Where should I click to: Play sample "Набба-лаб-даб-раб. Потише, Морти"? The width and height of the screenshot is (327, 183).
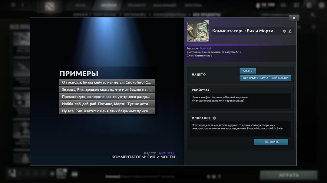click(107, 104)
